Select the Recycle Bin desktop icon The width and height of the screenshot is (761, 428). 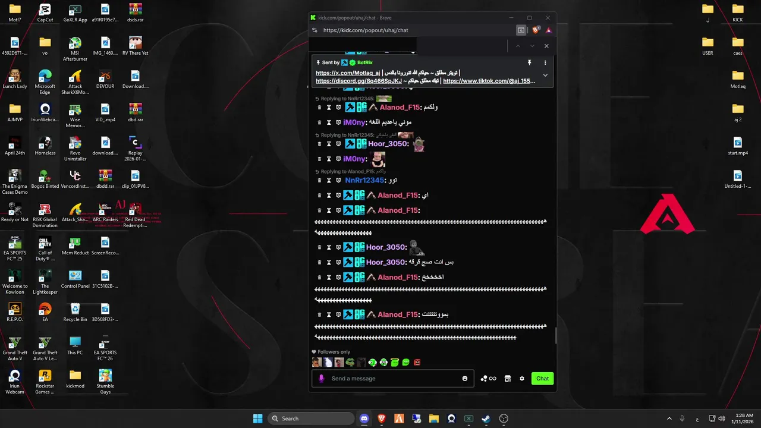(75, 313)
